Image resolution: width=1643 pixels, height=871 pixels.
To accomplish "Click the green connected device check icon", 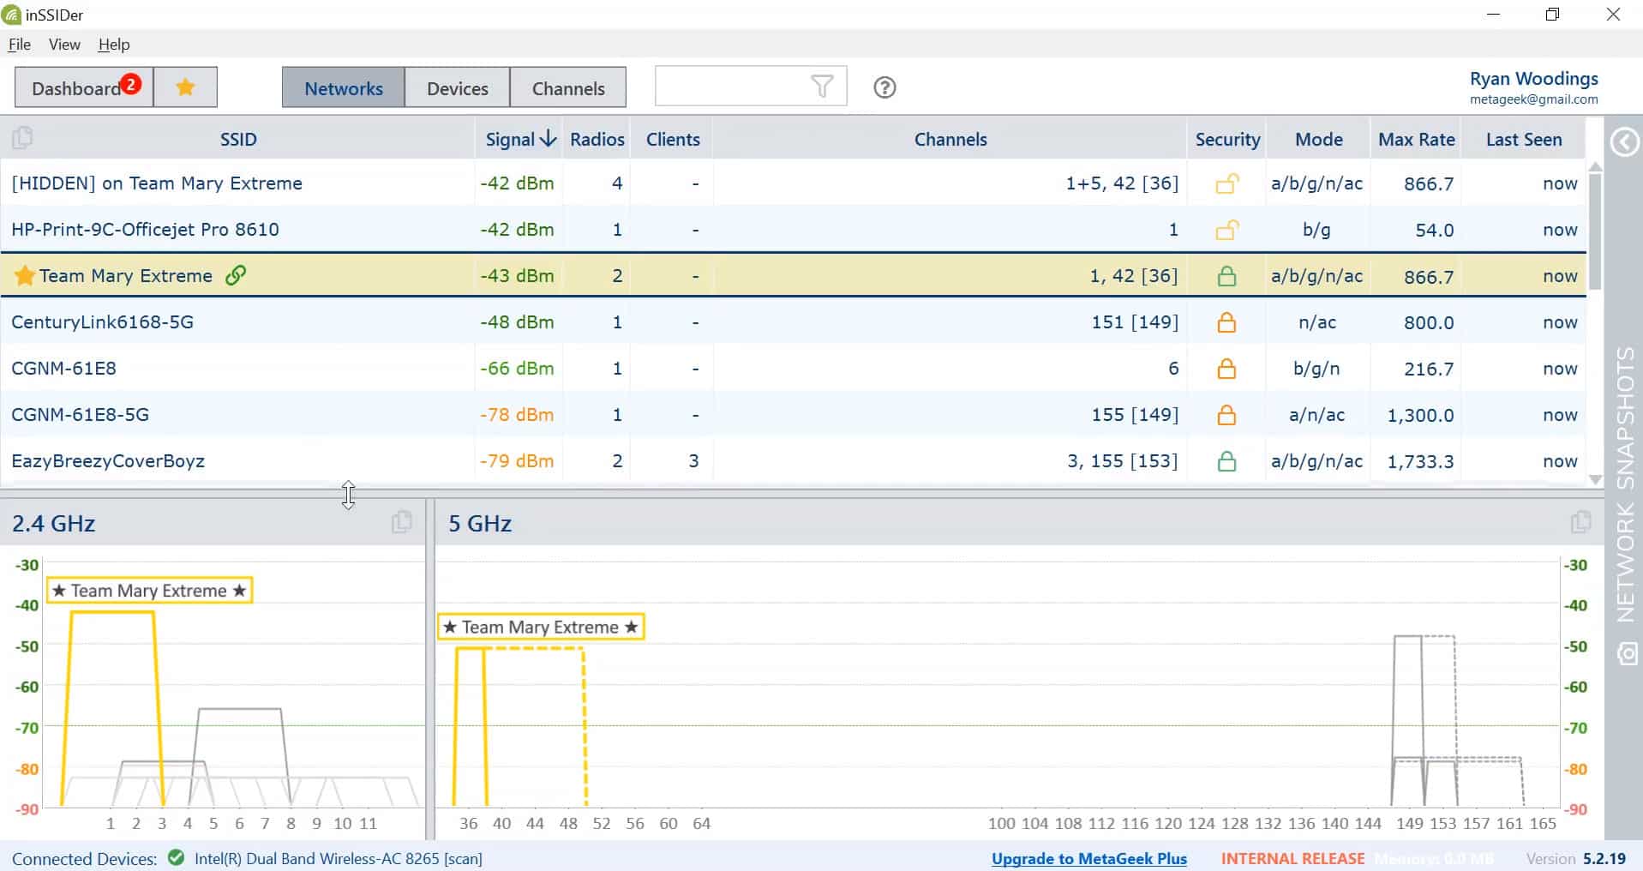I will [x=177, y=857].
